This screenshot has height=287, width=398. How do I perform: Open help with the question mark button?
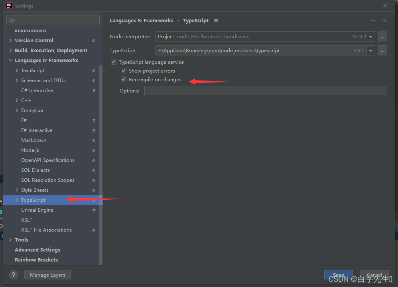[14, 275]
